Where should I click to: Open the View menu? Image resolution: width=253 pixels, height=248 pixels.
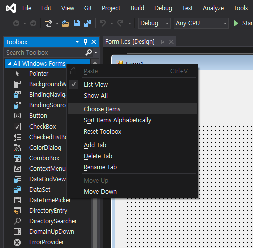68,8
